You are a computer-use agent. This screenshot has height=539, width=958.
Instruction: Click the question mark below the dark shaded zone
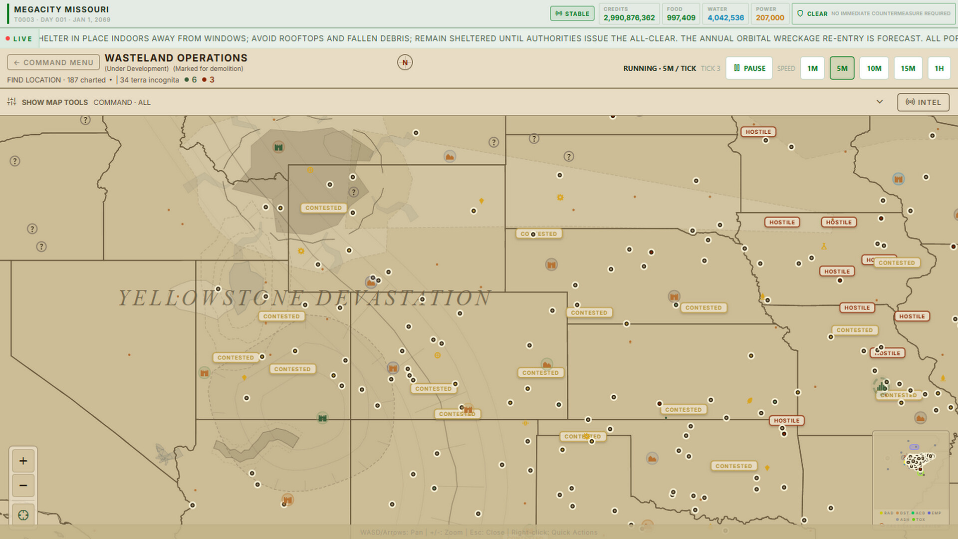pyautogui.click(x=353, y=192)
